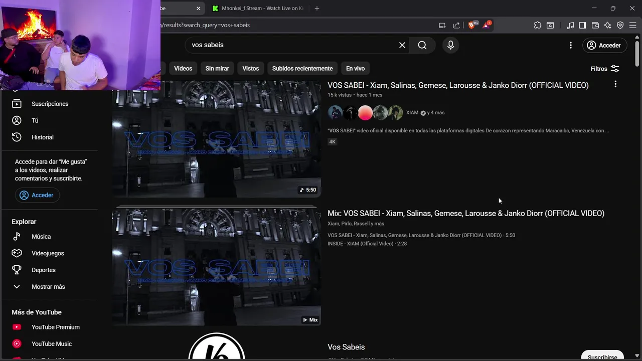642x361 pixels.
Task: Open the browser extensions puzzle icon
Action: (x=538, y=25)
